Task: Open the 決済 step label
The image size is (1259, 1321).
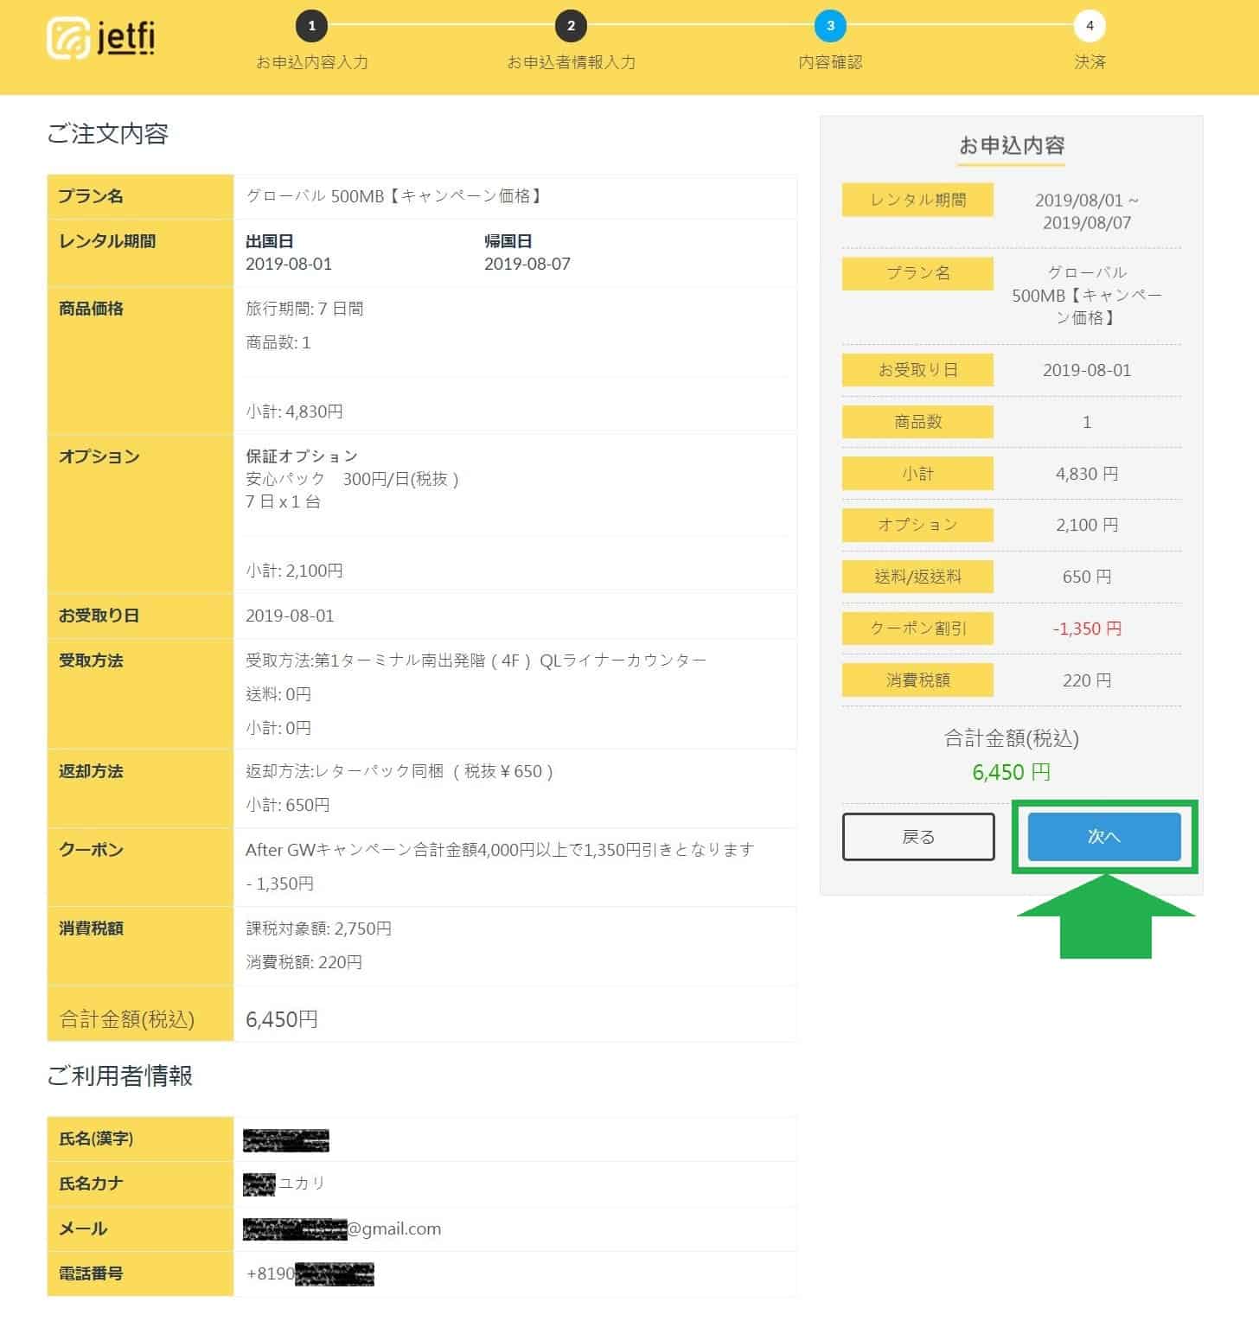Action: [1090, 62]
